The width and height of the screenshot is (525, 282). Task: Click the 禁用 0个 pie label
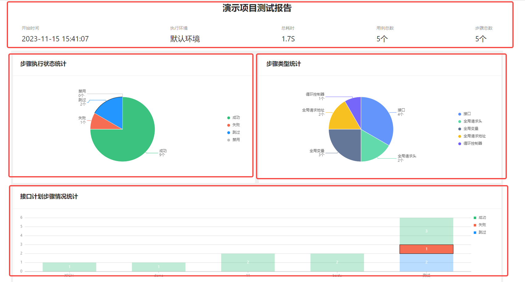(x=82, y=93)
